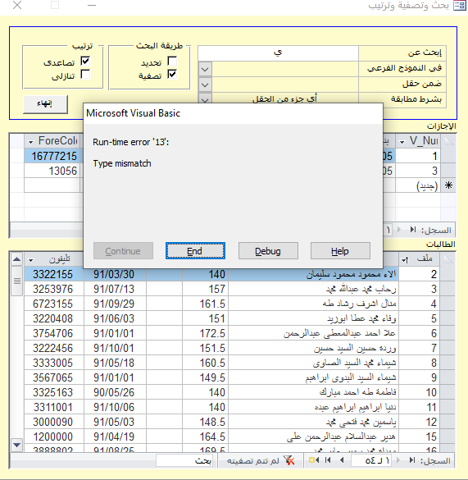468x480 pixels.
Task: Go to new blank record in students navigator
Action: pyautogui.click(x=314, y=460)
